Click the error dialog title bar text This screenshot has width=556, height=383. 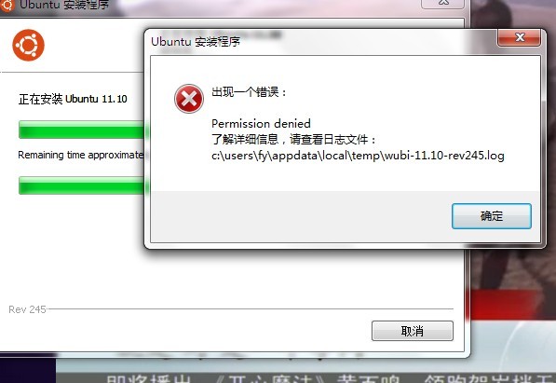196,42
